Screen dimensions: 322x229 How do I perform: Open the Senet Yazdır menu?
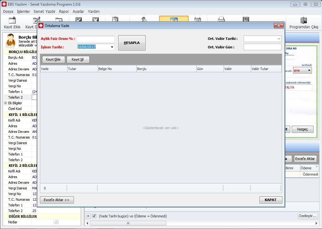click(x=44, y=11)
